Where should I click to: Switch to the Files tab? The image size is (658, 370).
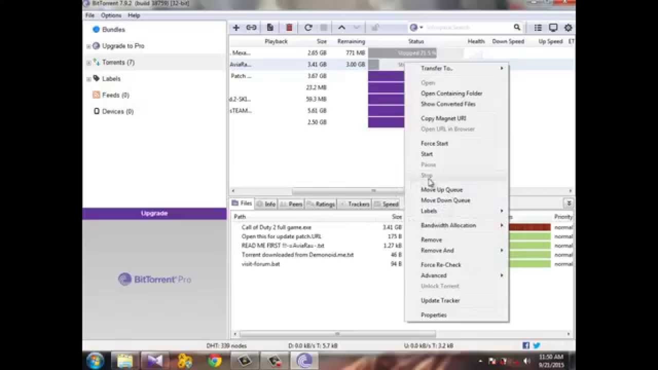coord(242,203)
